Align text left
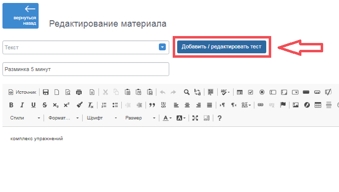 pyautogui.click(x=176, y=105)
